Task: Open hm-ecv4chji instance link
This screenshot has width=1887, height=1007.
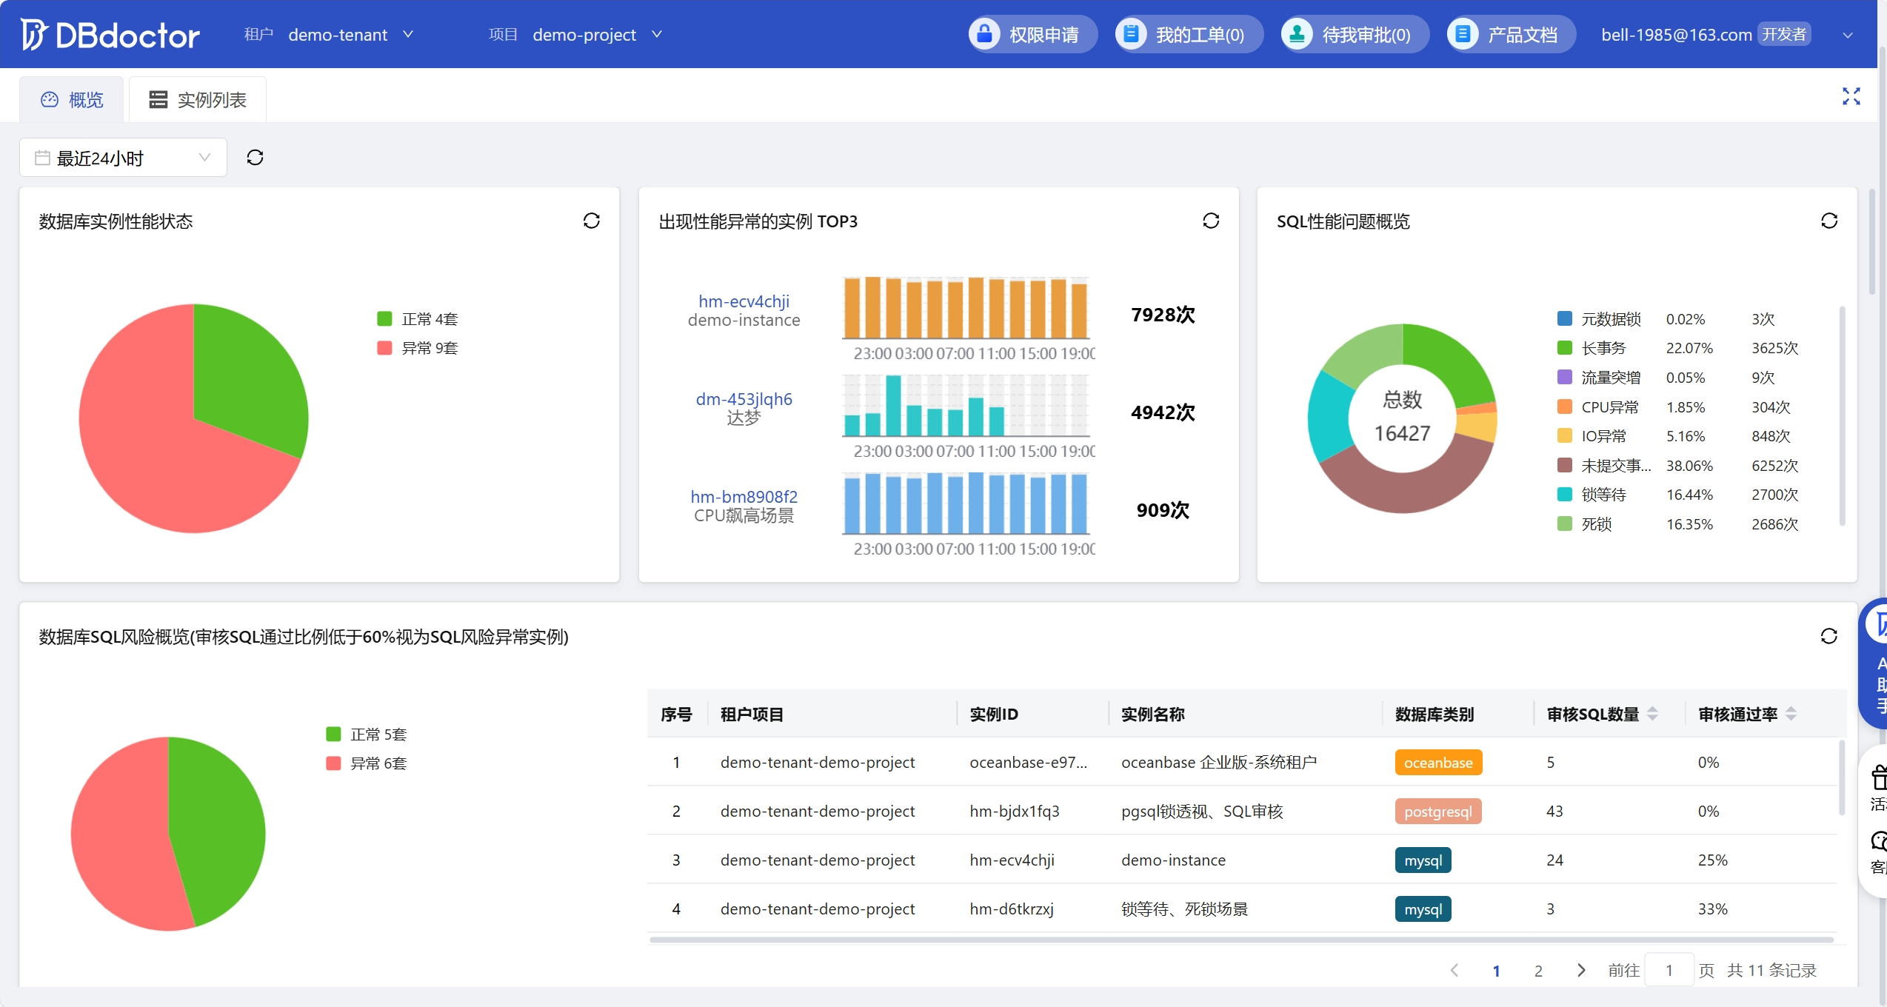Action: [x=744, y=301]
